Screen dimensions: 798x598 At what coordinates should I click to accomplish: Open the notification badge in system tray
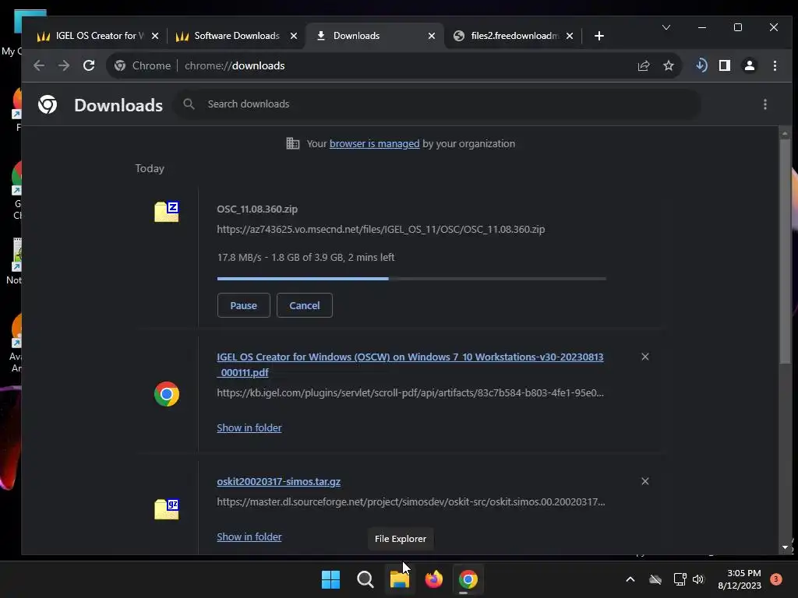[776, 579]
